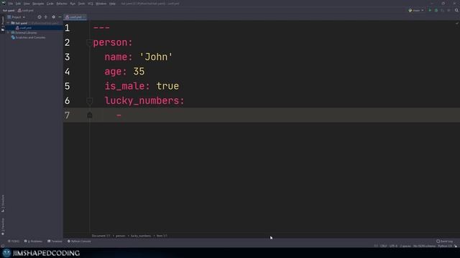
Task: Click the fold end marker on line 7
Action: (x=89, y=115)
